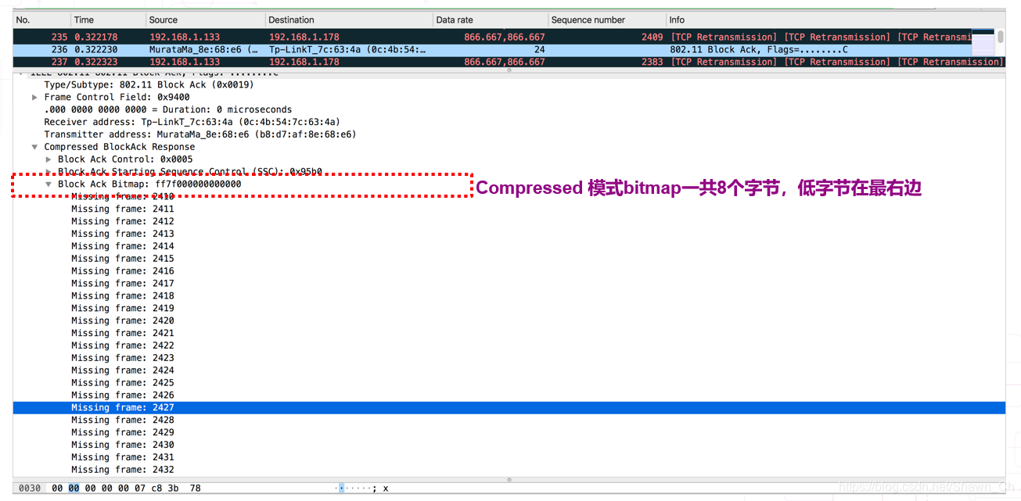
Task: Select Missing frame: 2418 row
Action: coord(509,295)
